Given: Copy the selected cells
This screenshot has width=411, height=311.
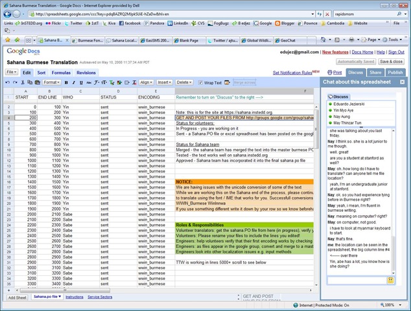Looking at the screenshot, I should click(30, 82).
